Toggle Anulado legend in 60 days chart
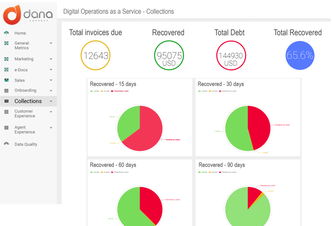The height and width of the screenshot is (226, 333). pos(105,172)
